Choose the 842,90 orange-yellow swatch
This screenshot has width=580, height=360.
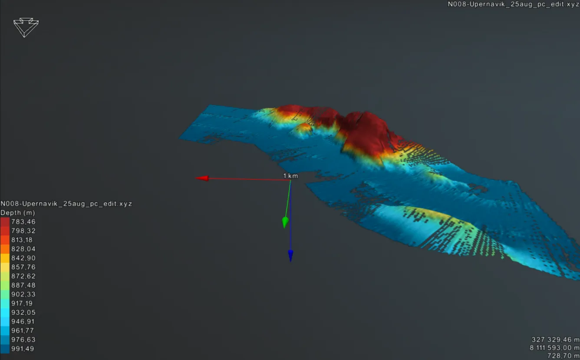click(x=5, y=258)
